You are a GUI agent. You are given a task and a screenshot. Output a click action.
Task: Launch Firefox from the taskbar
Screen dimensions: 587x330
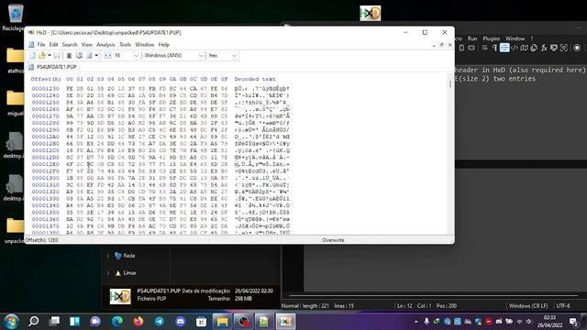pos(138,322)
